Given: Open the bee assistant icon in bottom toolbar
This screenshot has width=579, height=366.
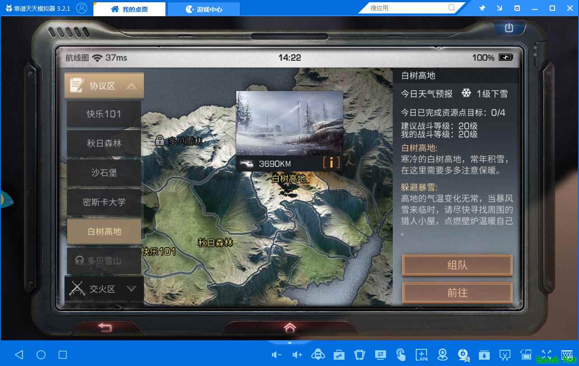Looking at the screenshot, I should (x=318, y=355).
